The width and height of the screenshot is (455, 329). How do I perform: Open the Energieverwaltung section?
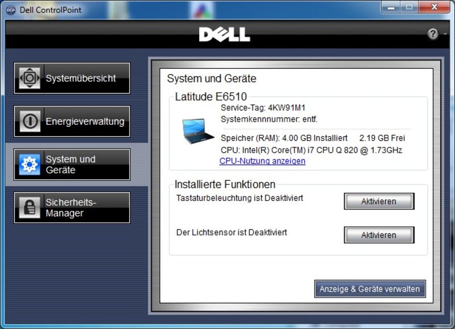(x=72, y=121)
